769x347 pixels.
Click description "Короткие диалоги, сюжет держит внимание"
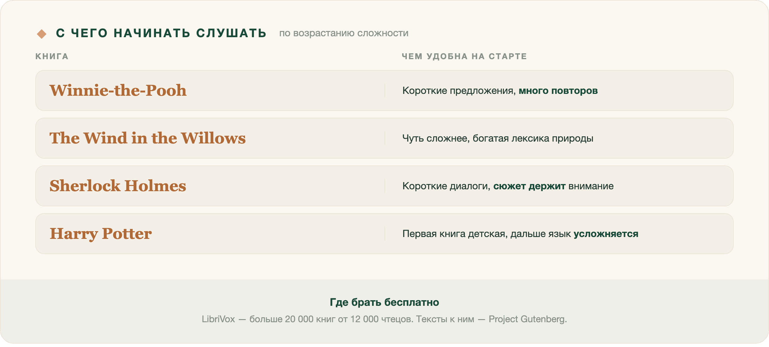[x=508, y=186]
